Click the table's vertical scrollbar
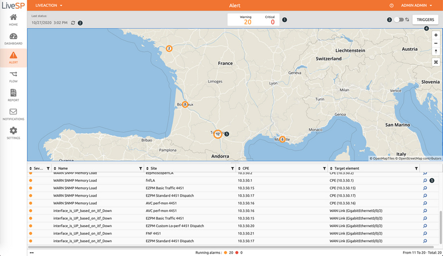443x256 pixels. (x=441, y=227)
